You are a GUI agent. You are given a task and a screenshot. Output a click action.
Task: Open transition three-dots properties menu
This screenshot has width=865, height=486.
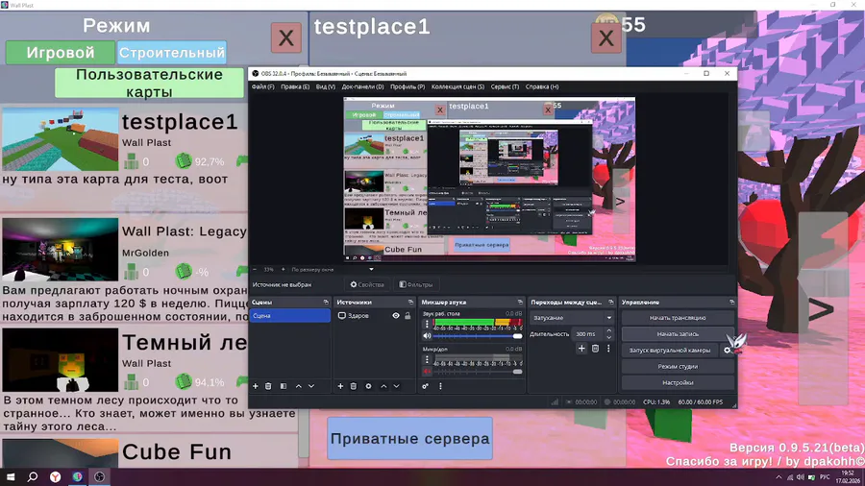point(608,349)
